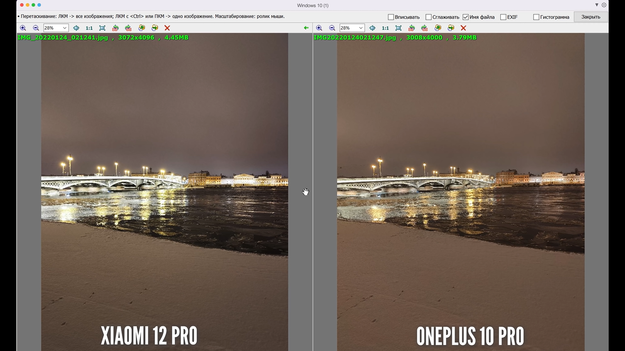Open settings gear in title bar
625x351 pixels.
click(x=604, y=5)
